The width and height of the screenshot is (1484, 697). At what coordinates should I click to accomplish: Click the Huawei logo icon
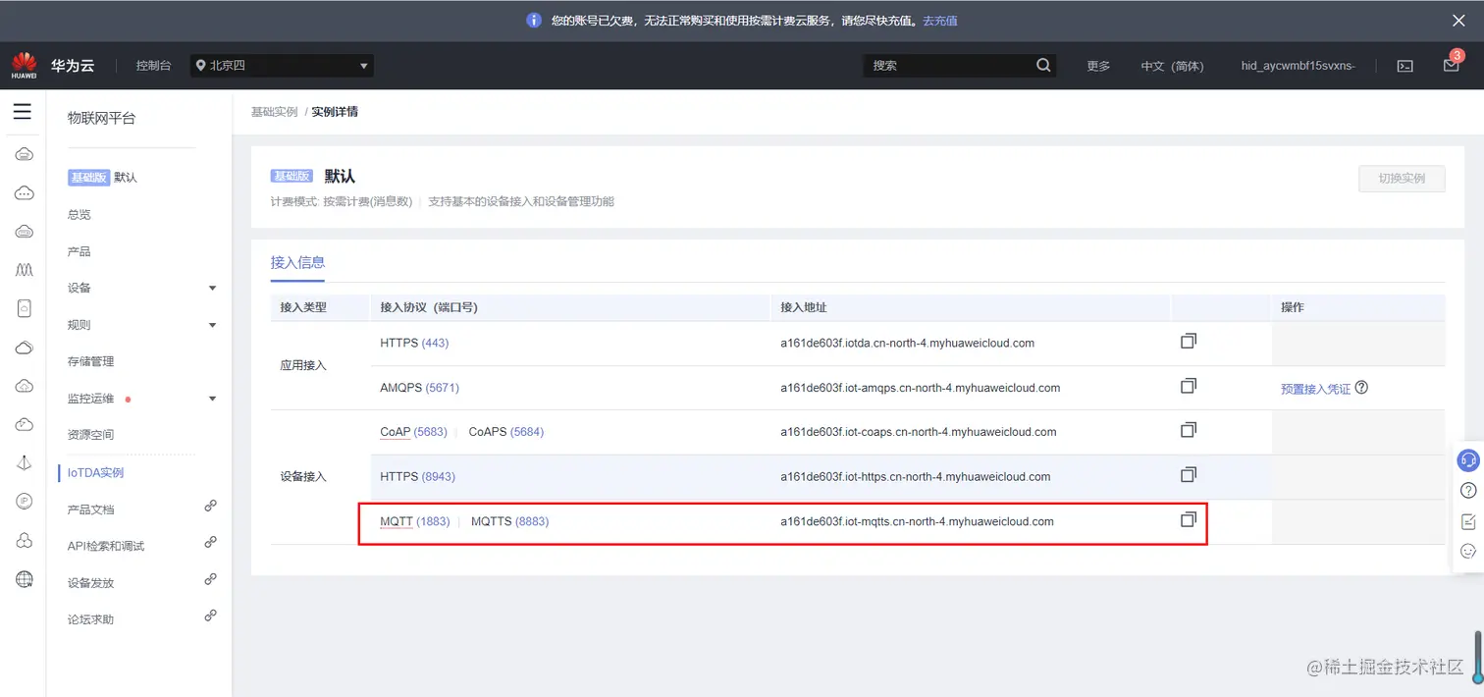point(25,65)
